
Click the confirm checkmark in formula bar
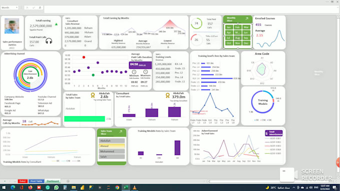[x=33, y=7]
